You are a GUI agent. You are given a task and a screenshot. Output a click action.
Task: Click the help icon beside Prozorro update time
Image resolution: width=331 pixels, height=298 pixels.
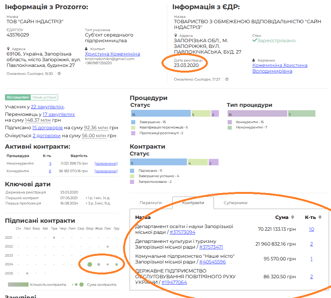pyautogui.click(x=59, y=73)
